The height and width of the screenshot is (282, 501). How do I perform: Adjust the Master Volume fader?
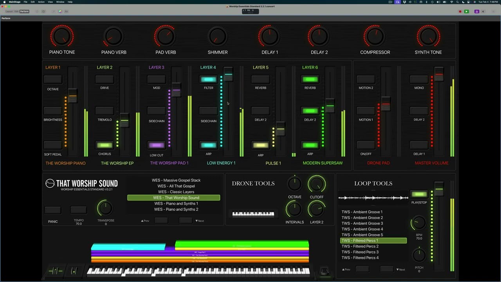pyautogui.click(x=439, y=74)
